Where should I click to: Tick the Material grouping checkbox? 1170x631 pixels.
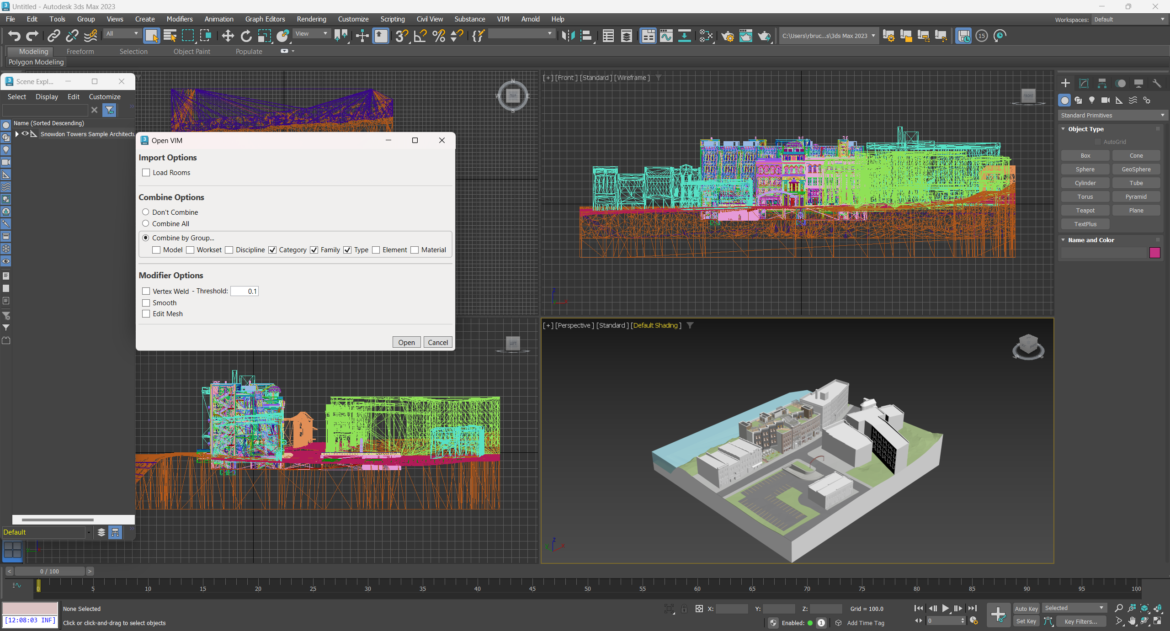point(415,250)
